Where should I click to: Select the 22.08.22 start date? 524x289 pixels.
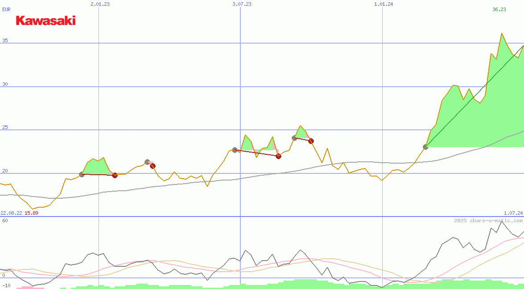11,213
